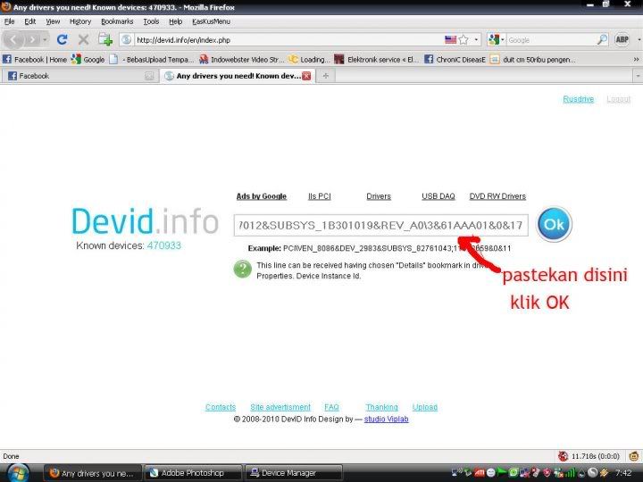Click the Firefox back arrow button
643x482 pixels.
point(13,40)
